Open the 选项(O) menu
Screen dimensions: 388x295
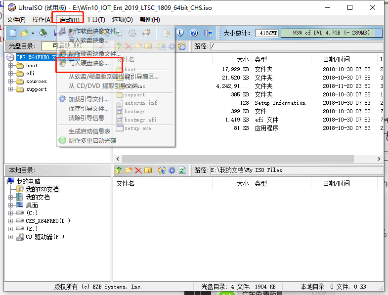(x=122, y=20)
